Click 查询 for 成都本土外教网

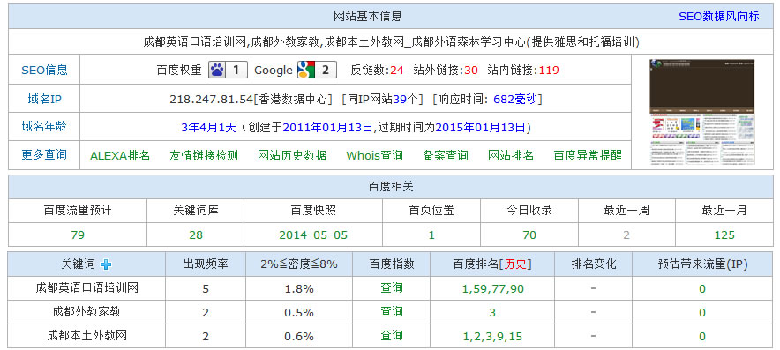(392, 336)
